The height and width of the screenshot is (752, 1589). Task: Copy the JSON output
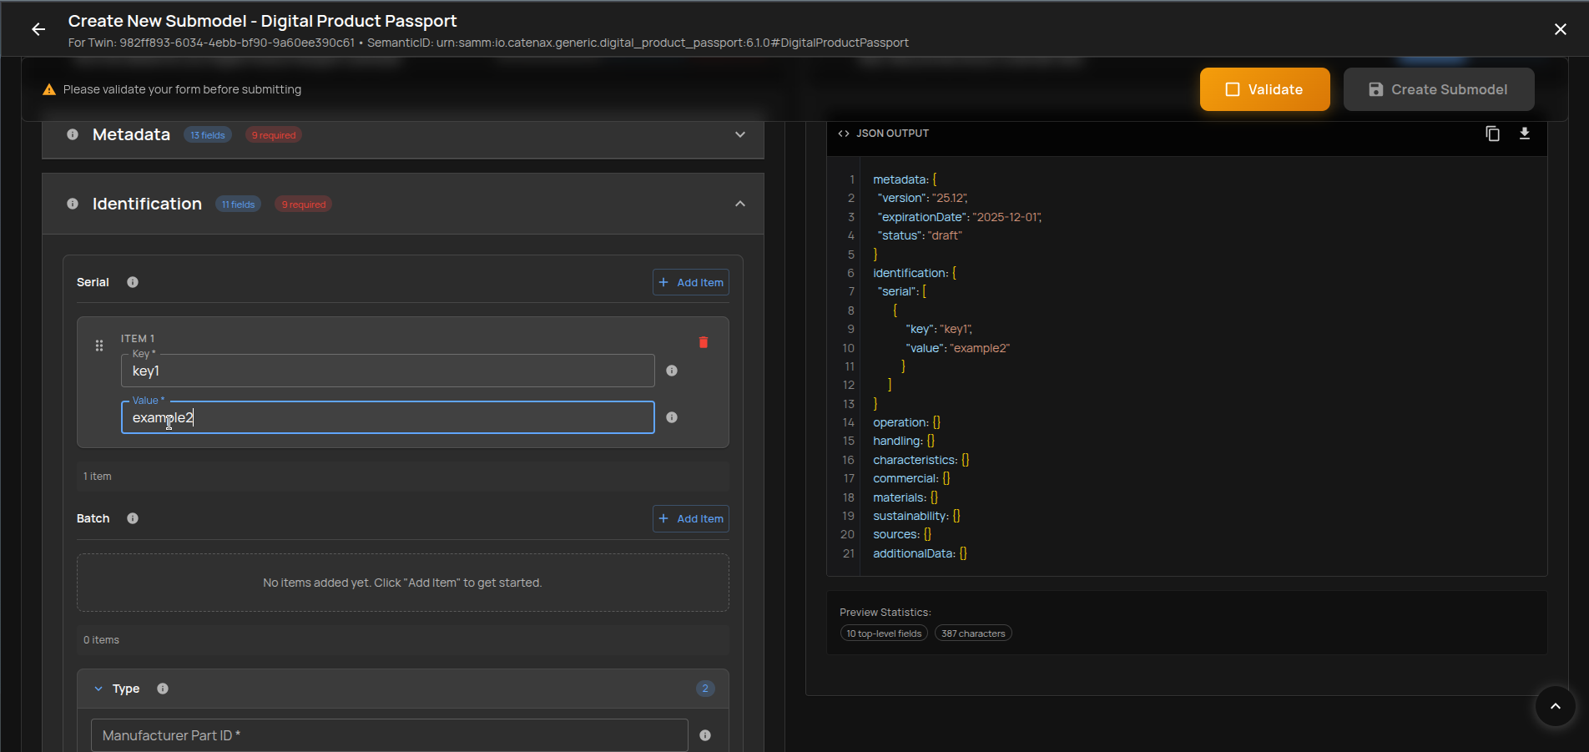coord(1493,134)
